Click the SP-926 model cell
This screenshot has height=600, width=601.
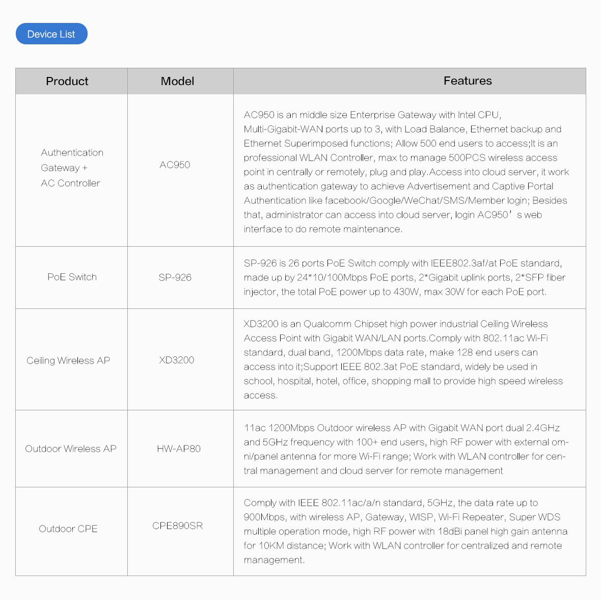180,277
